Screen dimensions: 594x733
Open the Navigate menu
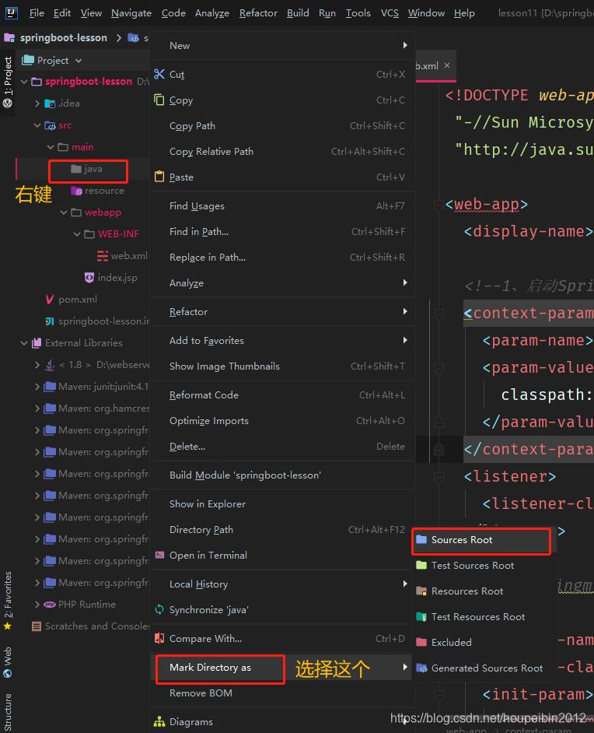[x=131, y=12]
